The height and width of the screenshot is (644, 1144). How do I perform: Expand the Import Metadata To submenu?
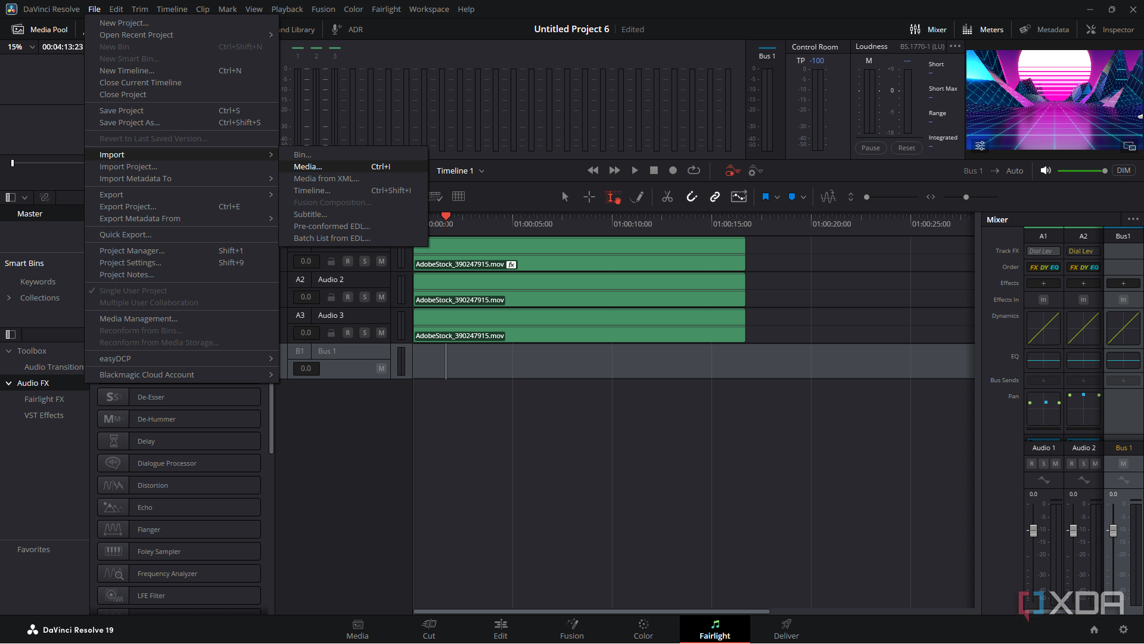click(182, 178)
